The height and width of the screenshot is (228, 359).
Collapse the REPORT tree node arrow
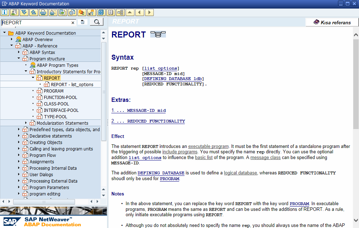tap(33, 78)
